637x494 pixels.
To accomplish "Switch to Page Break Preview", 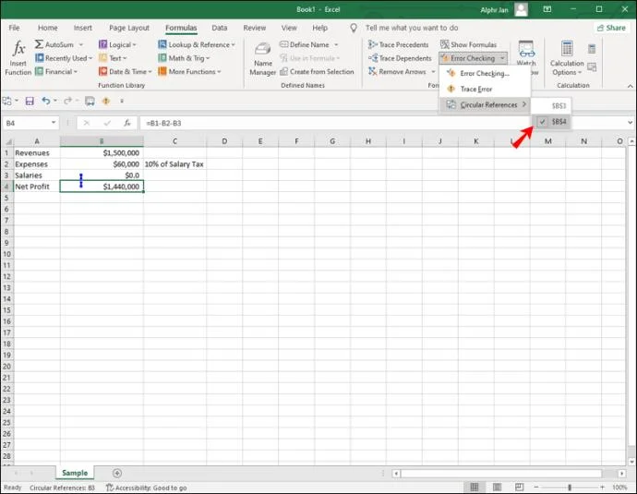I will click(519, 488).
